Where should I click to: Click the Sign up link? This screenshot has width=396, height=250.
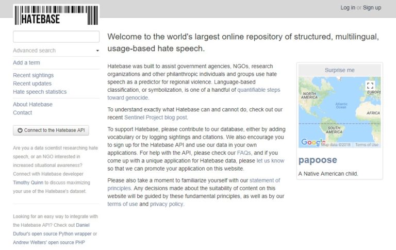coord(372,8)
